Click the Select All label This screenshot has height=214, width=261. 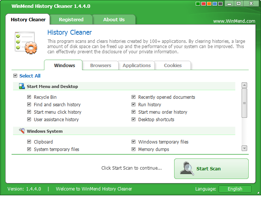coord(30,76)
